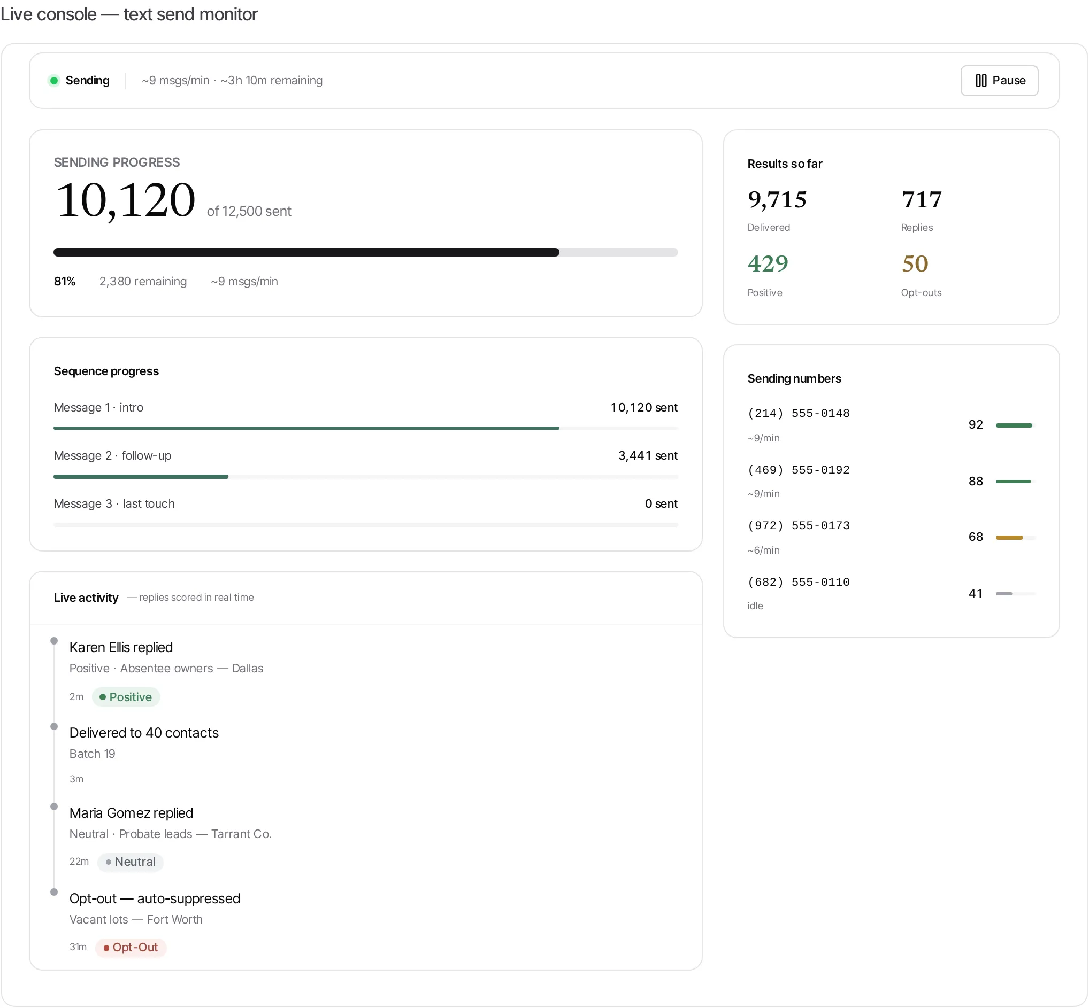
Task: Click 'Vacant lots — Fort Worth' text
Action: pos(136,920)
